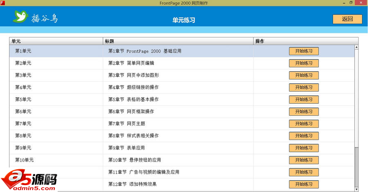Click the title 第2章节 简单网页编辑
368x192 pixels.
131,63
